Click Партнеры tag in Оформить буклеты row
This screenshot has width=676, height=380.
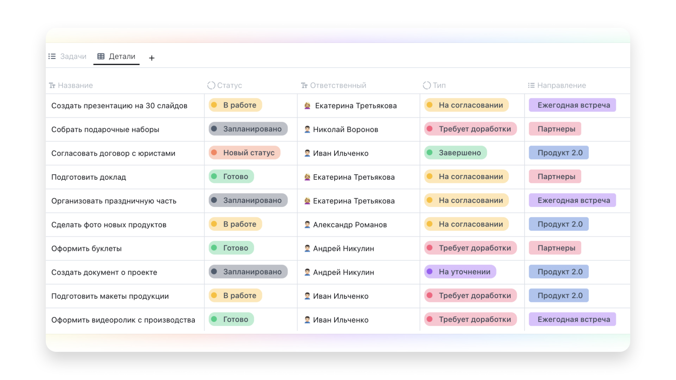click(x=555, y=248)
